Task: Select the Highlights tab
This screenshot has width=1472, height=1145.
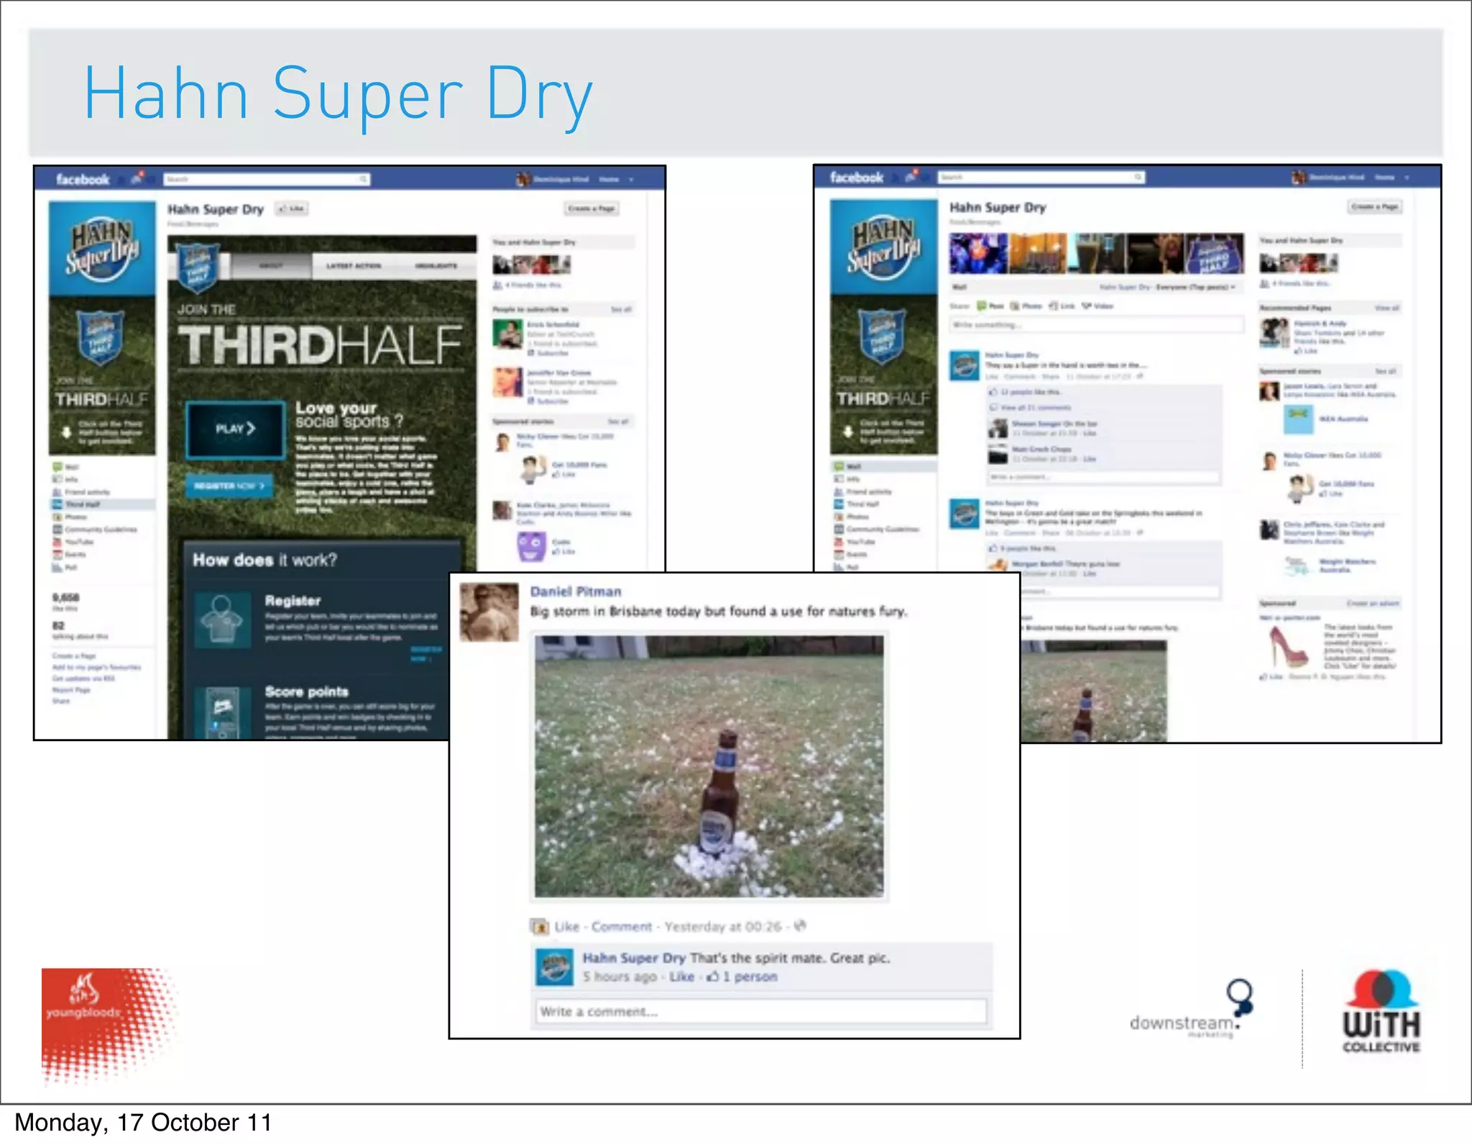Action: pos(436,266)
